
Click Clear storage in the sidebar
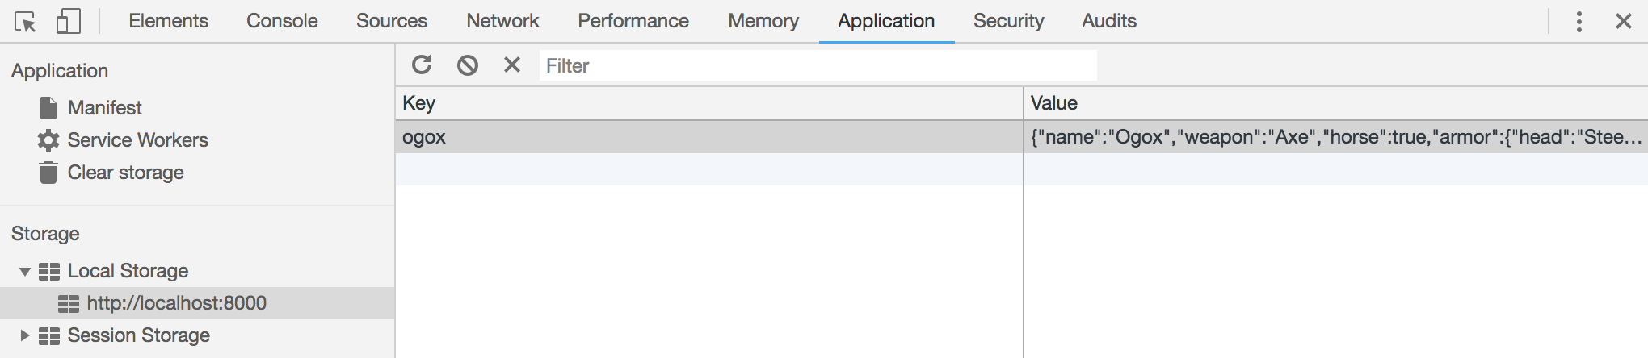point(125,173)
